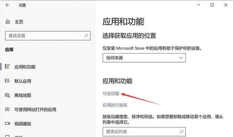The image size is (233, 137).
Task: Click the 搜索此列表 search field
Action: point(144,132)
